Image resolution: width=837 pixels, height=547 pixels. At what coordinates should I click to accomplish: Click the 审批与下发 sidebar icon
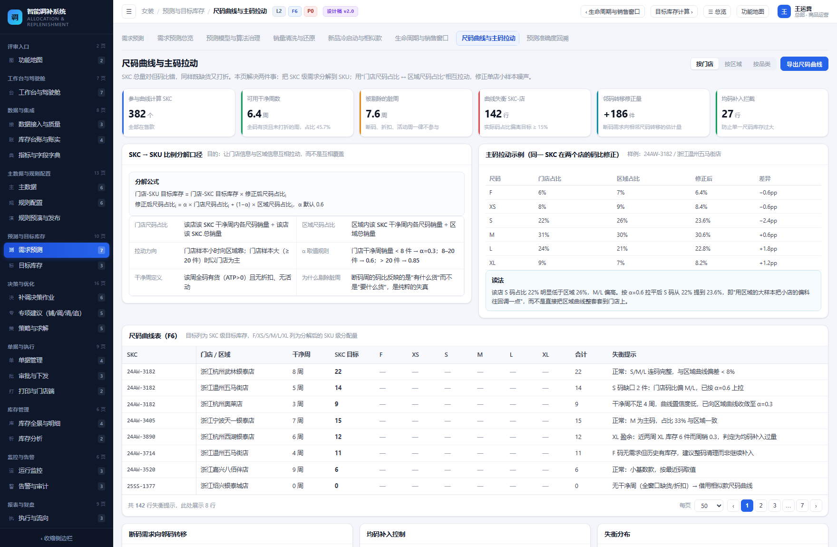click(11, 376)
